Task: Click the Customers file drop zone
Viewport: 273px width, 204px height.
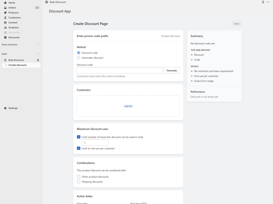Action: coord(128,106)
